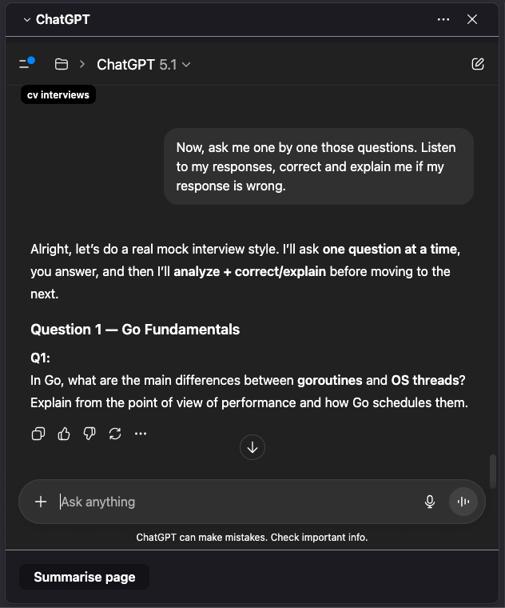Click the Summarise page button
The image size is (505, 608).
[84, 577]
